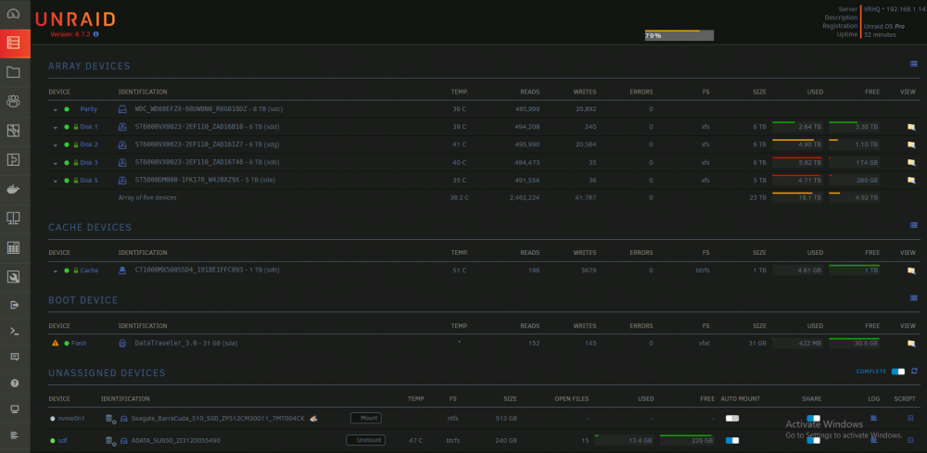Image resolution: width=927 pixels, height=453 pixels.
Task: Open the log icon for nvme0n1
Action: click(874, 418)
